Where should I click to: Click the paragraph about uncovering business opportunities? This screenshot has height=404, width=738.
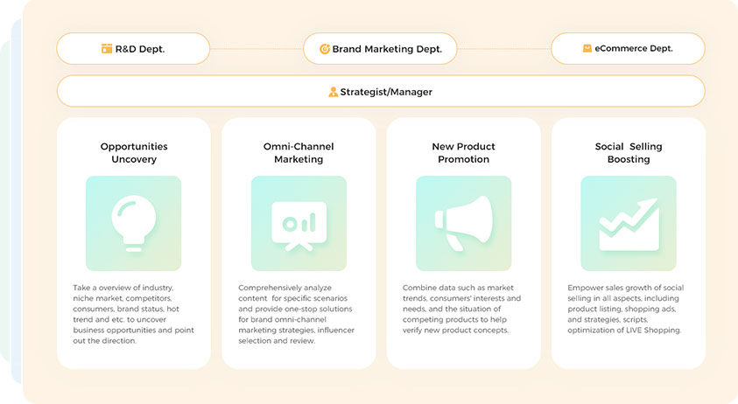coord(133,314)
